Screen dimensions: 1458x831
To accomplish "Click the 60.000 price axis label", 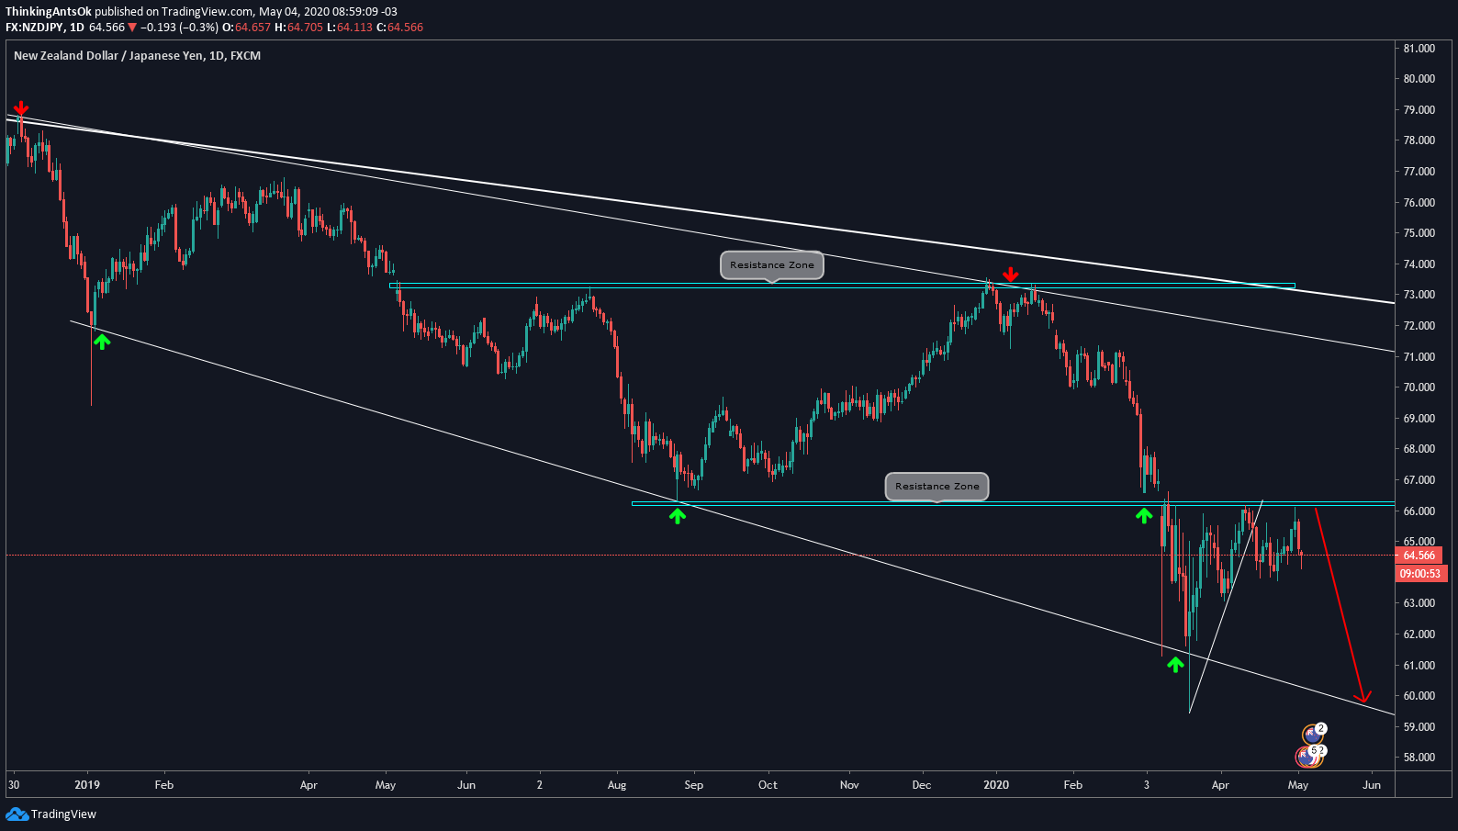I will tap(1419, 696).
